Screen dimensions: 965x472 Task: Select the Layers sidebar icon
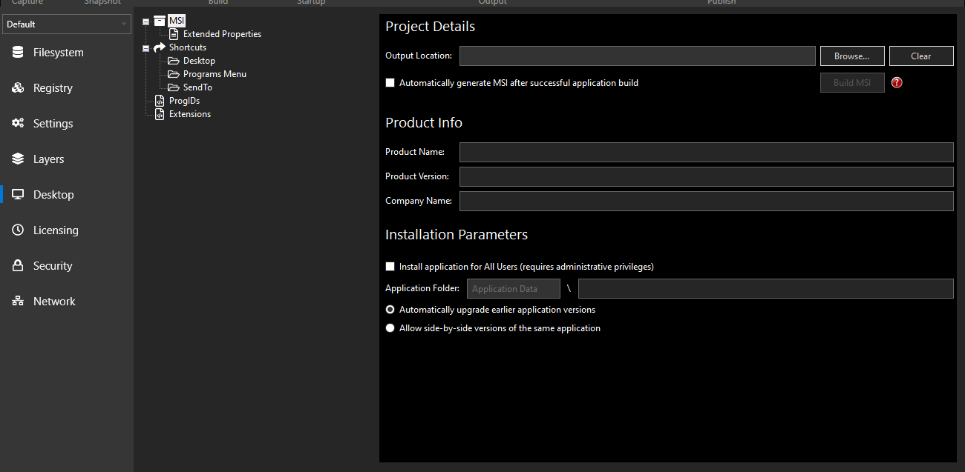coord(18,159)
